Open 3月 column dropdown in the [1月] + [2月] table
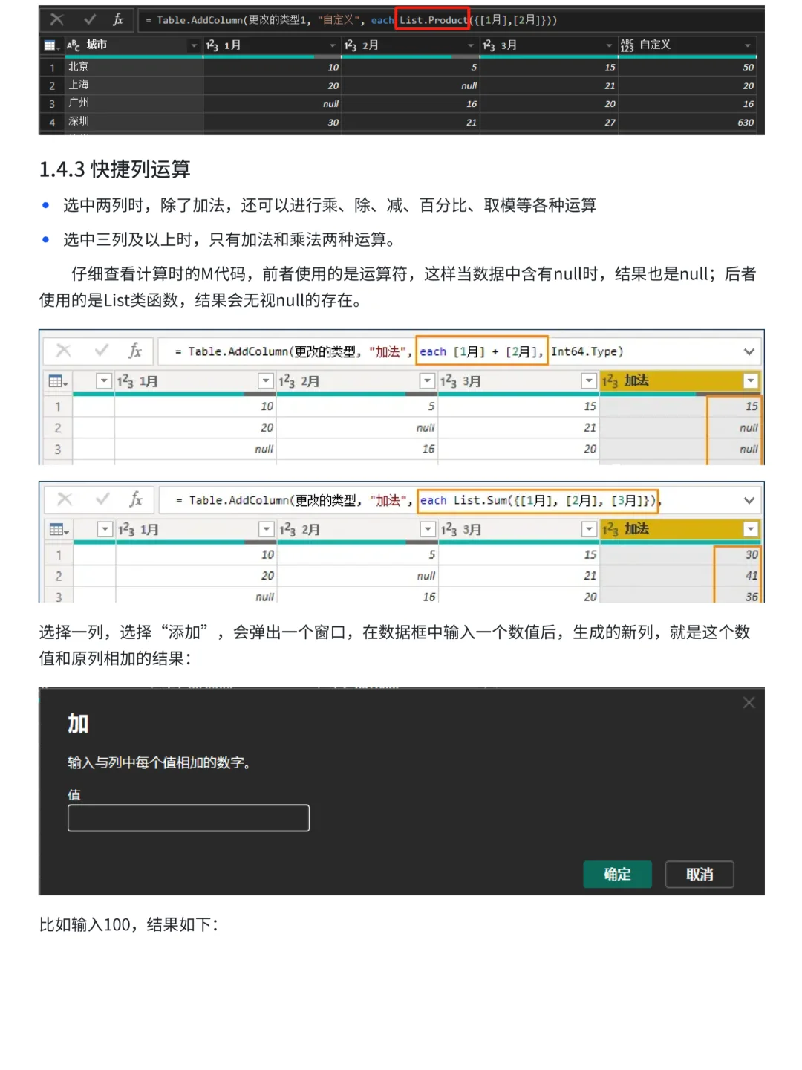This screenshot has height=1070, width=802. (589, 381)
